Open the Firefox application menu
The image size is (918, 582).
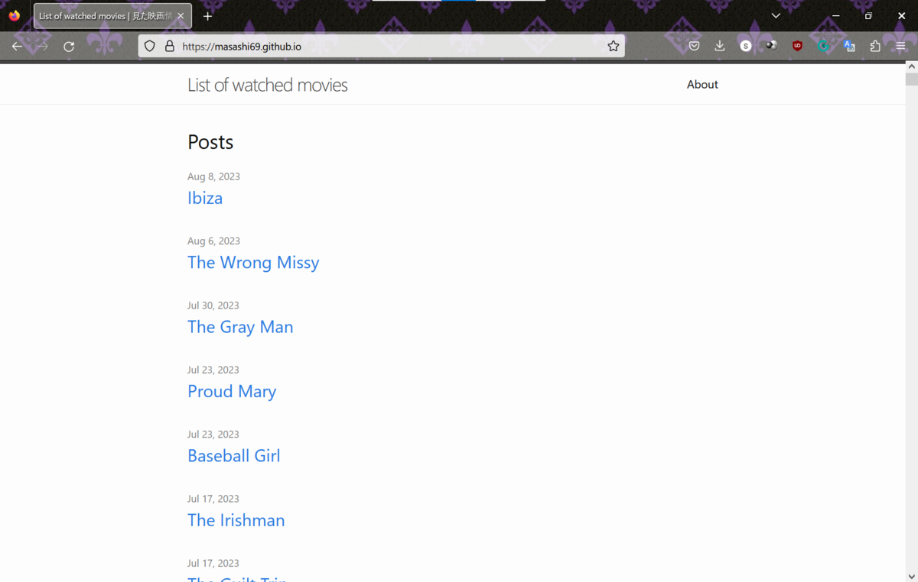(x=900, y=45)
